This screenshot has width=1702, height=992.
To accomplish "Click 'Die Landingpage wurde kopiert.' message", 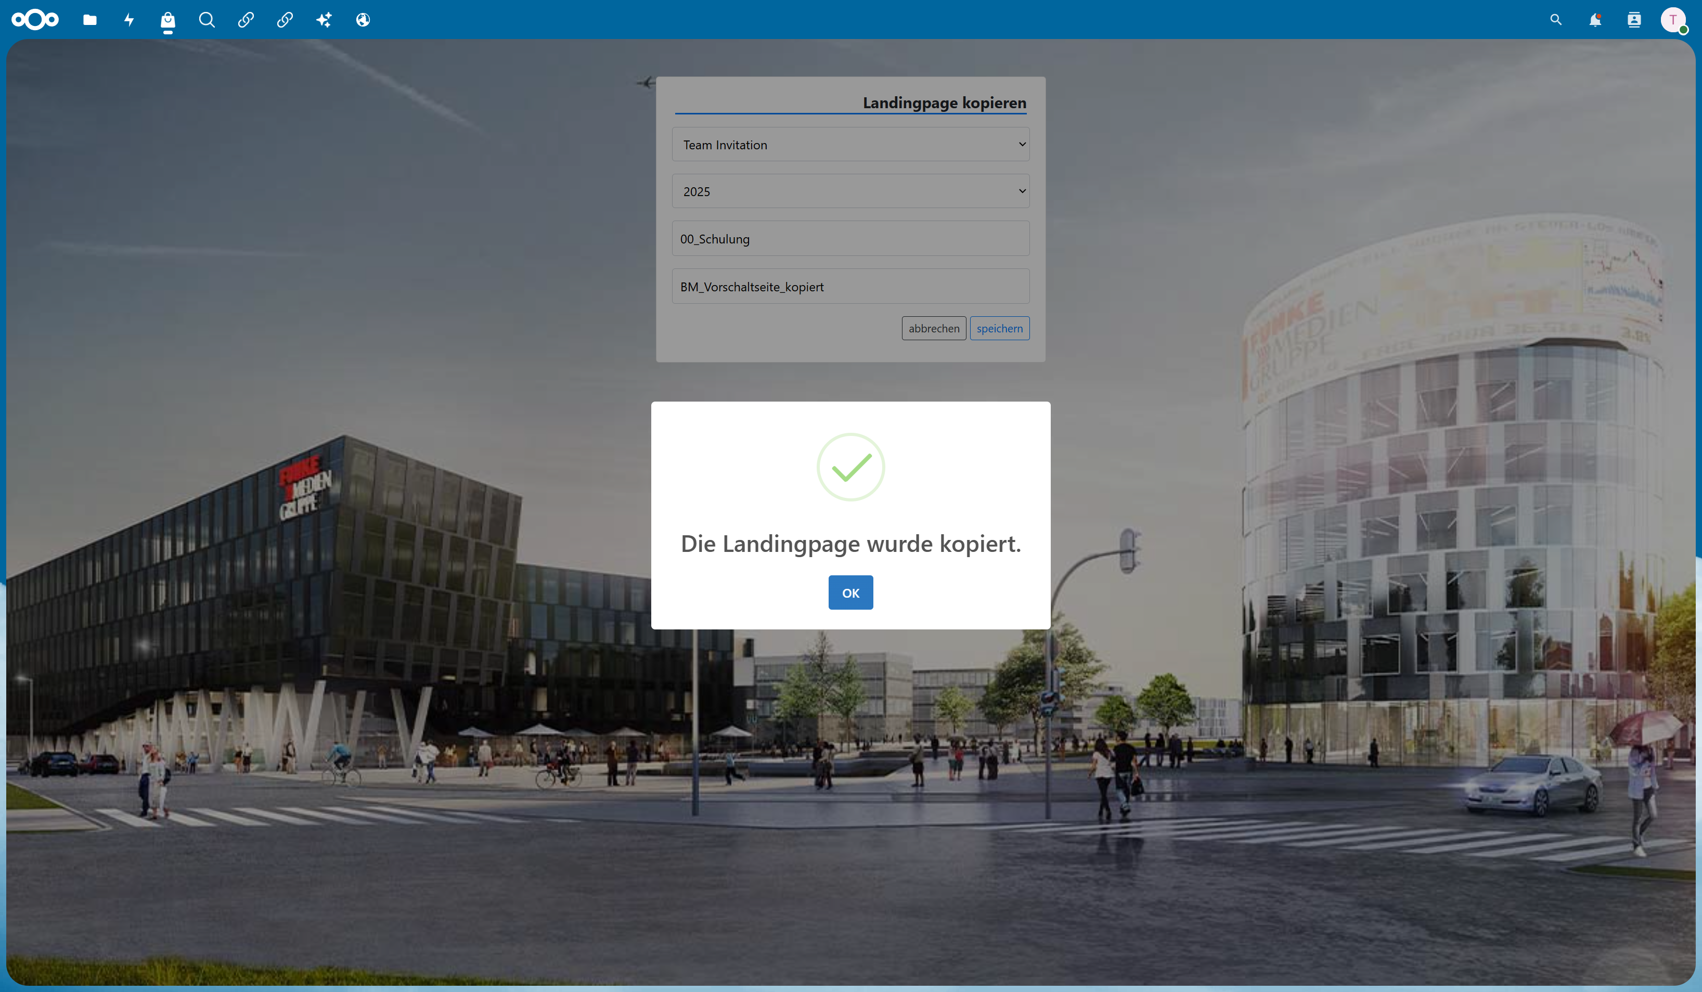I will pyautogui.click(x=850, y=544).
